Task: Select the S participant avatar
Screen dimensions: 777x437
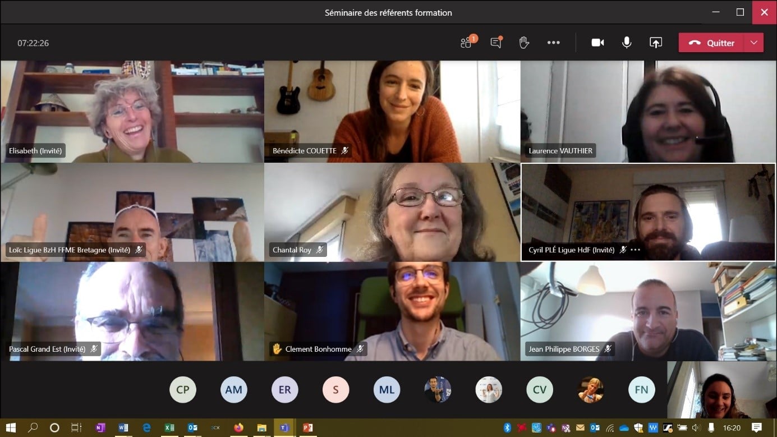Action: [336, 389]
